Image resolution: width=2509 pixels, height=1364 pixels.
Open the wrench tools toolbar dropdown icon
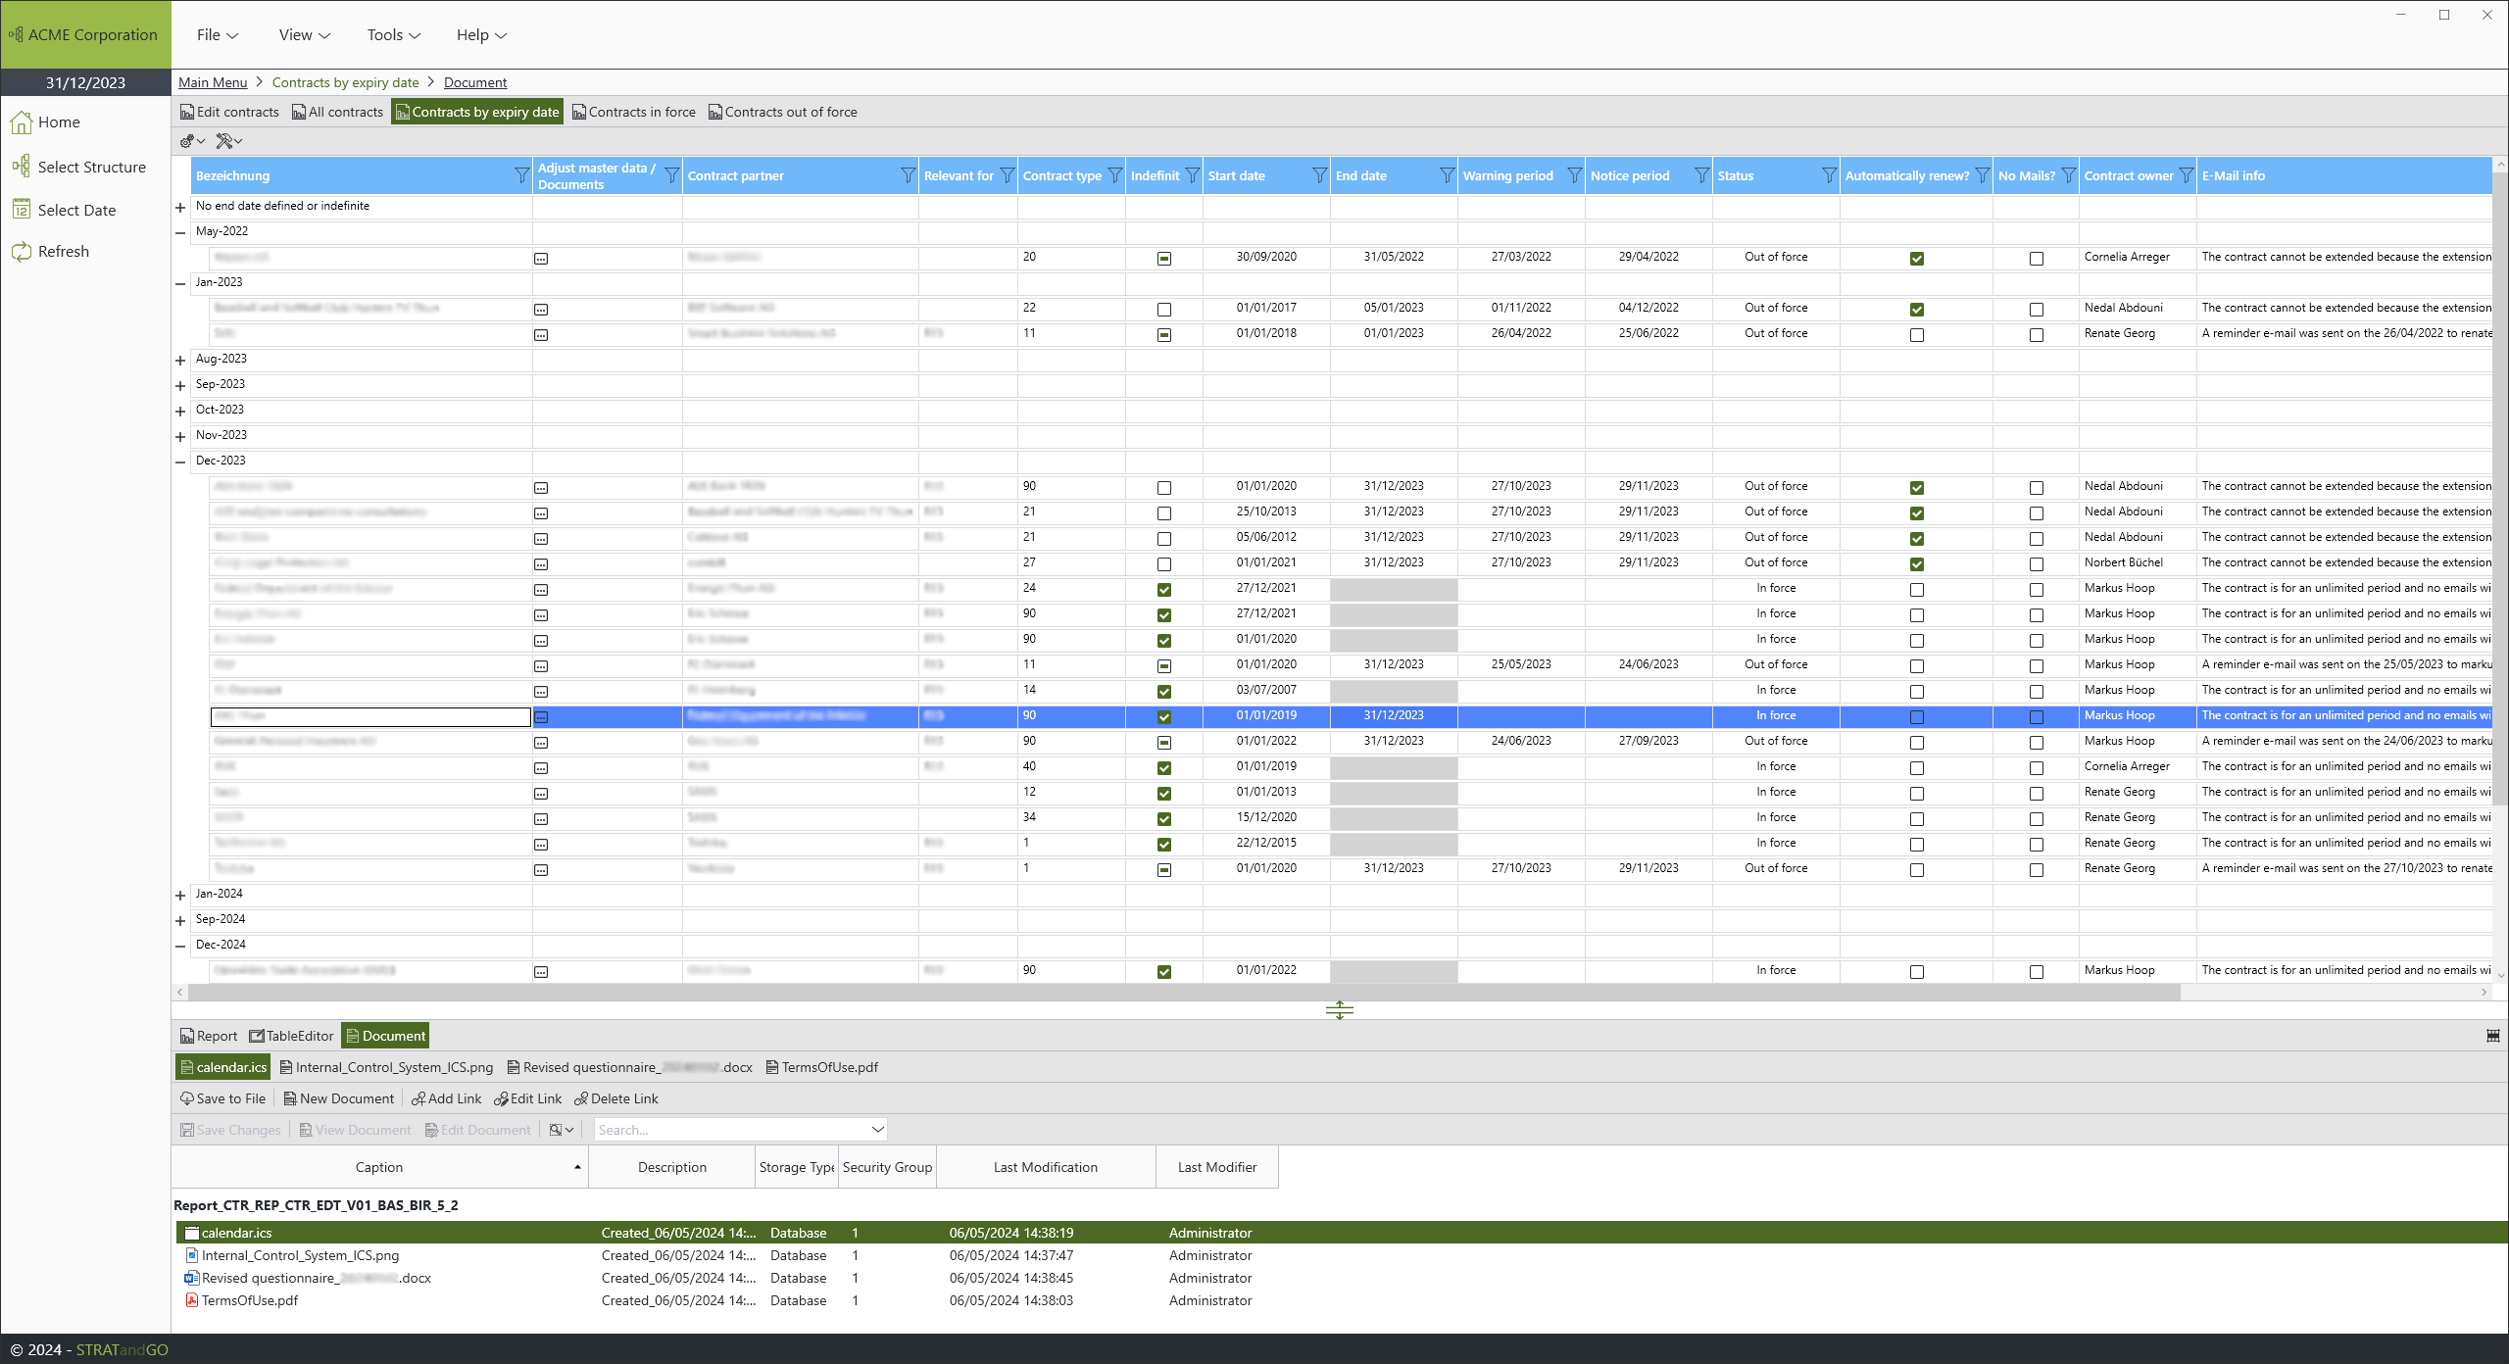tap(229, 141)
